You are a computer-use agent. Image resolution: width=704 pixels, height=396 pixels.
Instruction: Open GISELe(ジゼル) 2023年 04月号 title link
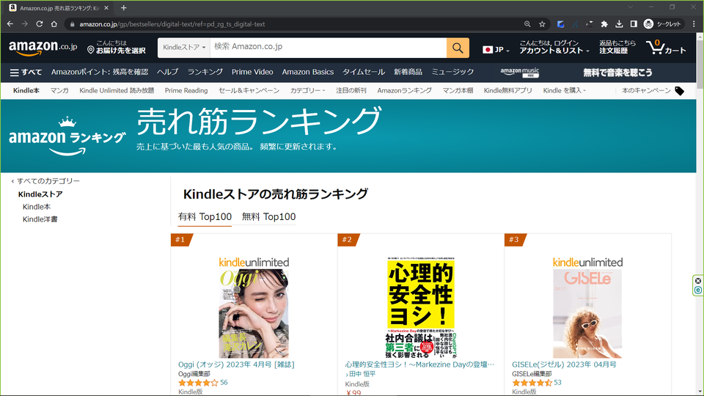tap(564, 364)
